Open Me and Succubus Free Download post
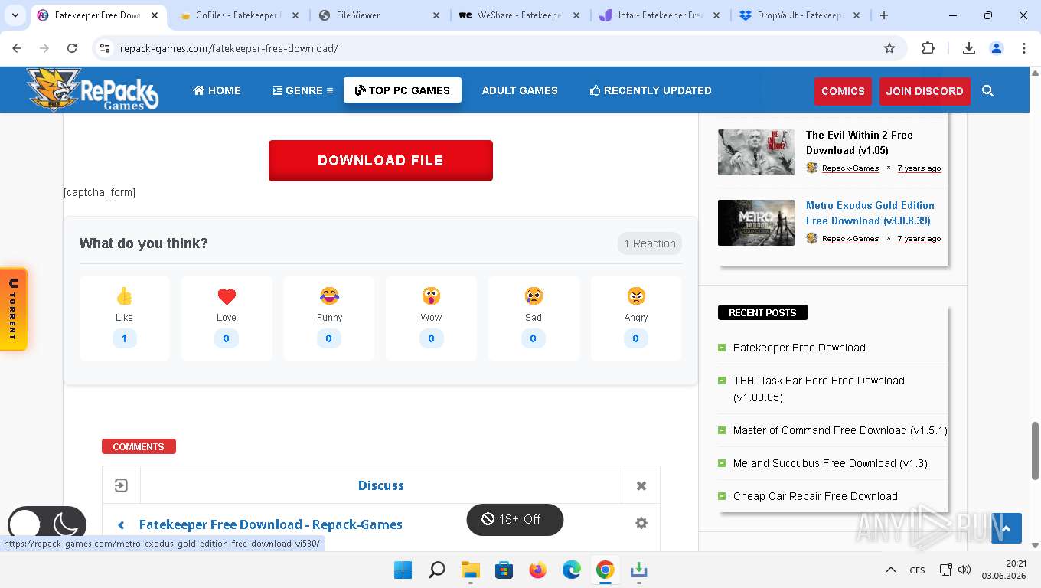Screen dimensions: 1041x588 [x=830, y=463]
